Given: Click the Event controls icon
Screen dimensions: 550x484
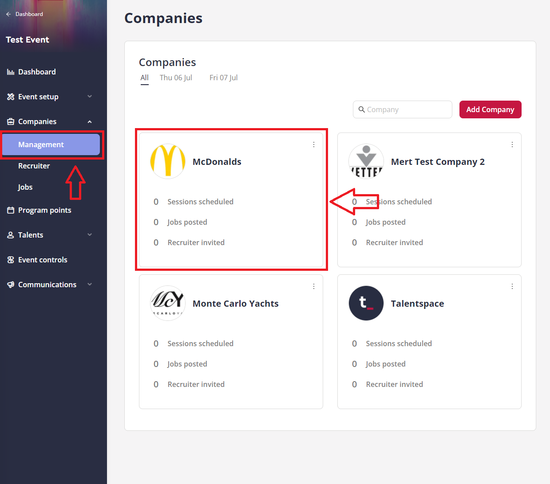Looking at the screenshot, I should tap(11, 260).
